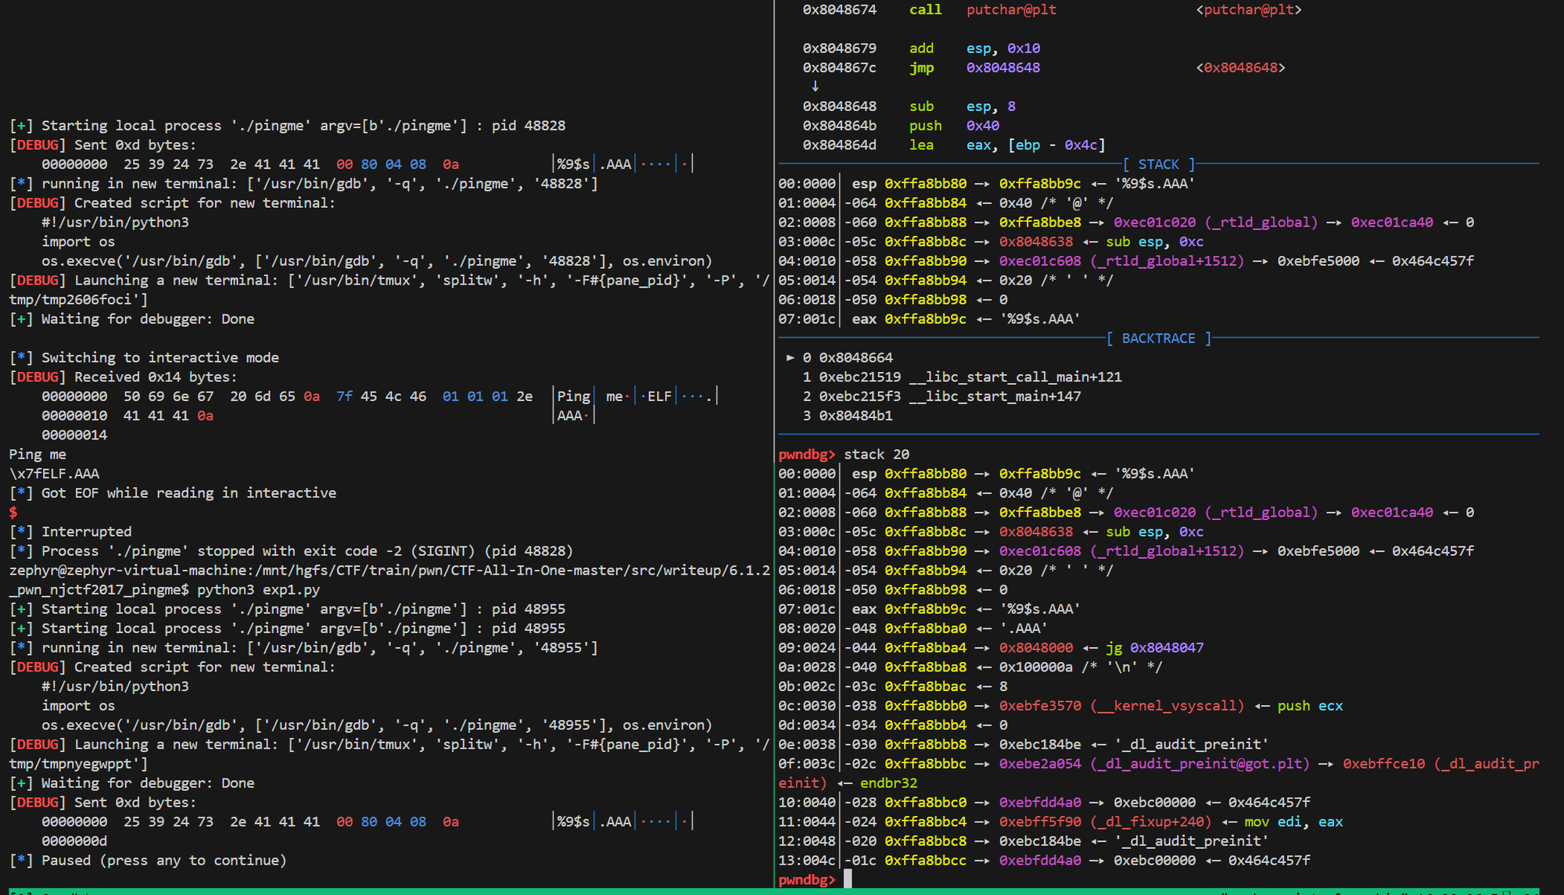Select the 'jmp 0x8048648' instruction
The width and height of the screenshot is (1564, 895).
pyautogui.click(x=974, y=68)
